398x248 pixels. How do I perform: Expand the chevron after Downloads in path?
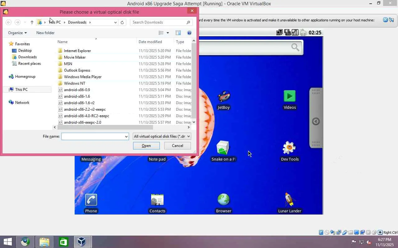(x=90, y=22)
